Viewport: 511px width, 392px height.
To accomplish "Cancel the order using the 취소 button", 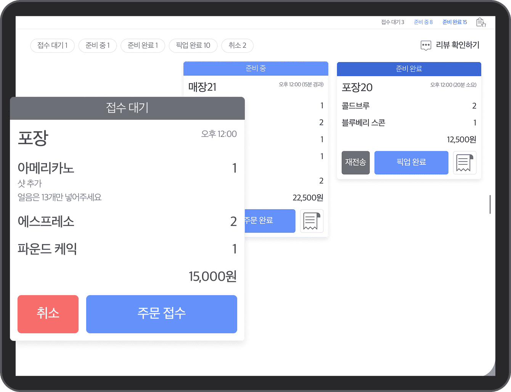I will click(x=48, y=314).
